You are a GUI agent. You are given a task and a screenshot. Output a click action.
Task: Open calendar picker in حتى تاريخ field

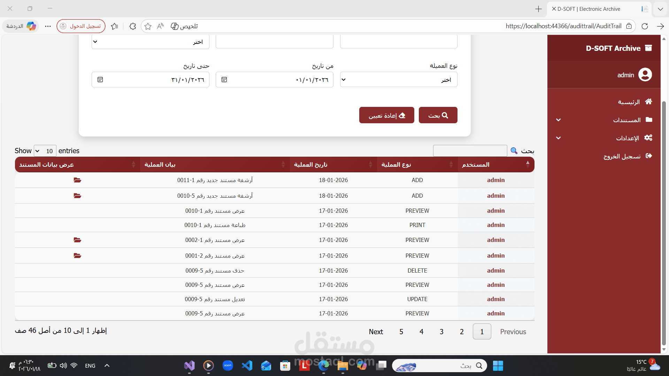[x=100, y=80]
